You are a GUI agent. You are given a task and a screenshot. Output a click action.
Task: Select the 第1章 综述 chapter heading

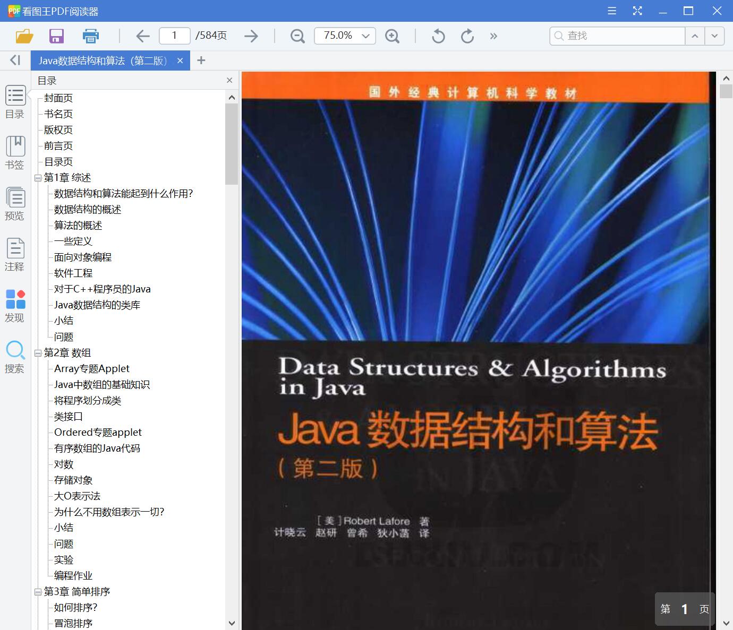pos(67,178)
